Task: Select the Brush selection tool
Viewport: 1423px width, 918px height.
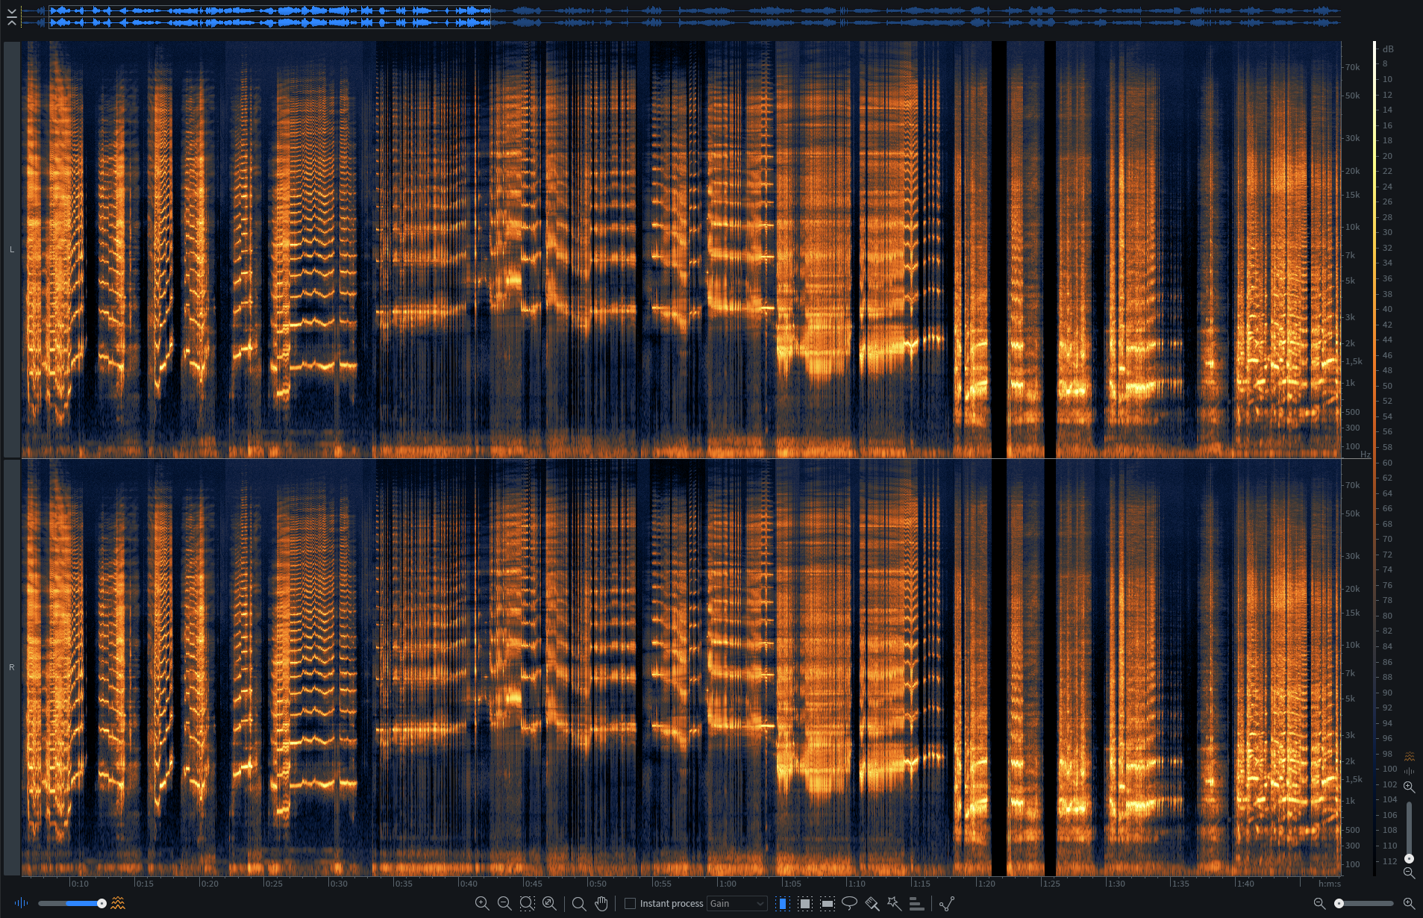Action: tap(872, 904)
